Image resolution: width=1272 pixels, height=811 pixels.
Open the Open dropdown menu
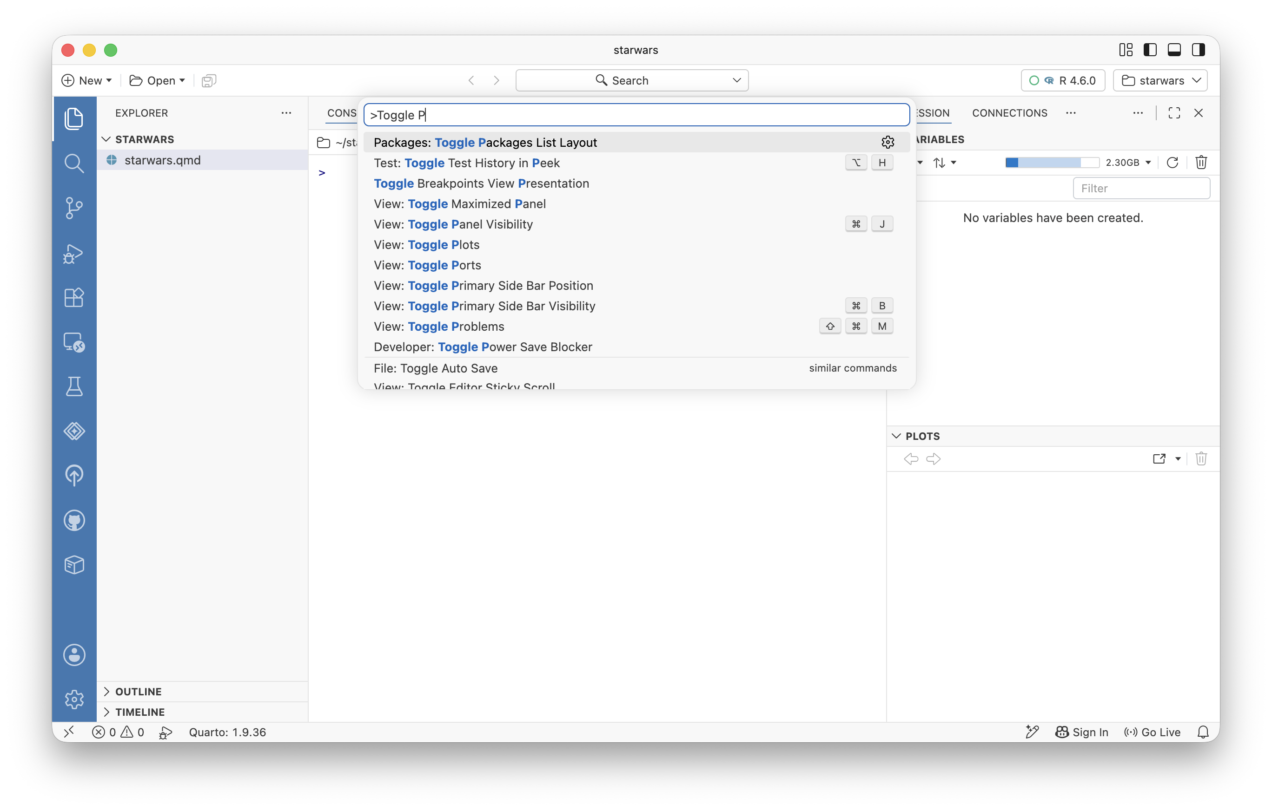pos(158,80)
